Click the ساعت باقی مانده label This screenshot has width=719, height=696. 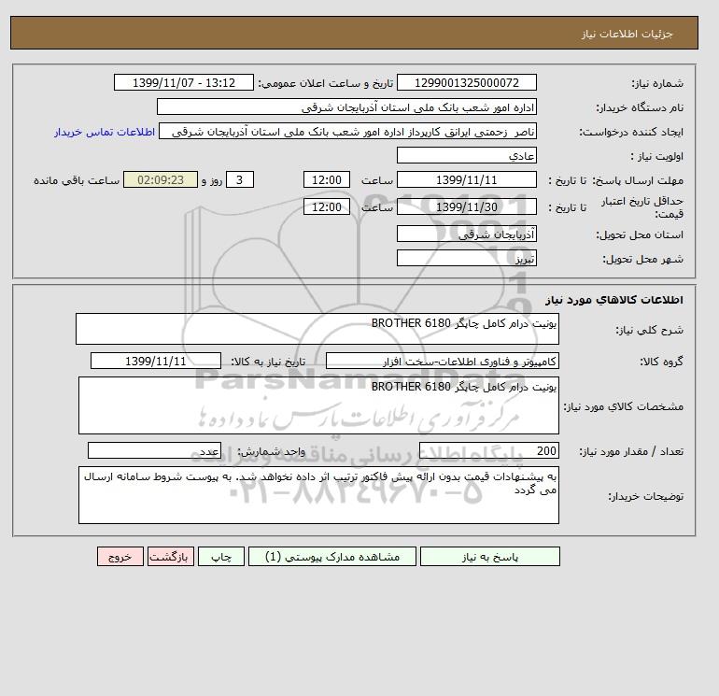click(x=77, y=180)
